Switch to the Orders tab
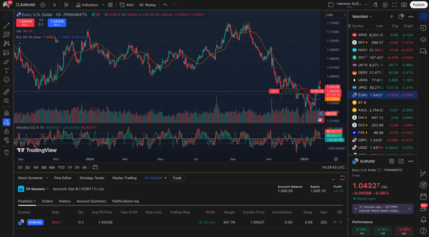429x237 pixels. coord(47,201)
